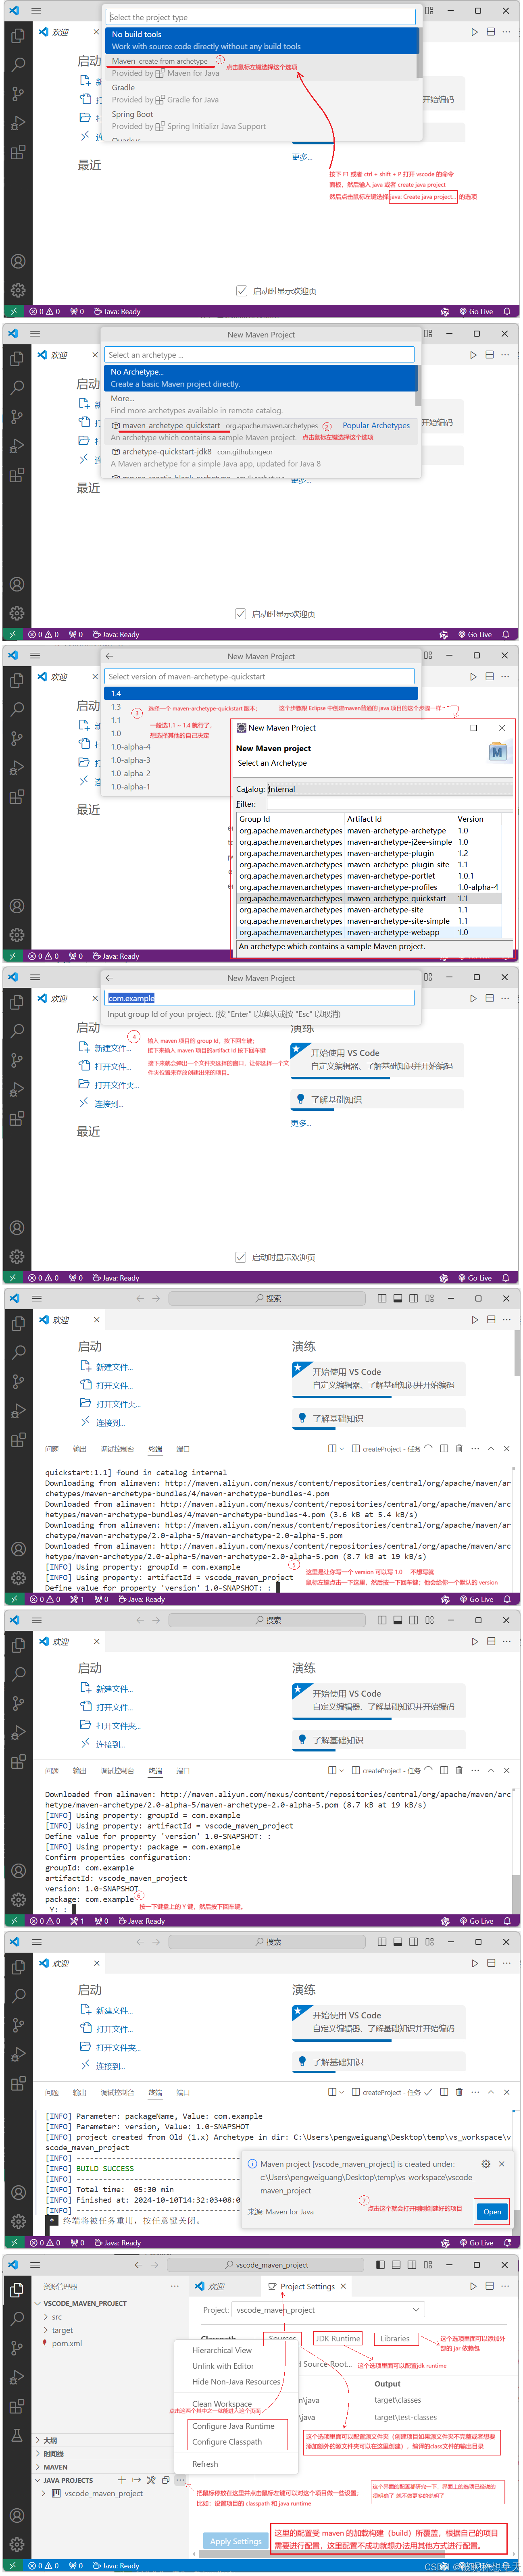Select Maven create from archetype option
The height and width of the screenshot is (2576, 523).
(263, 67)
